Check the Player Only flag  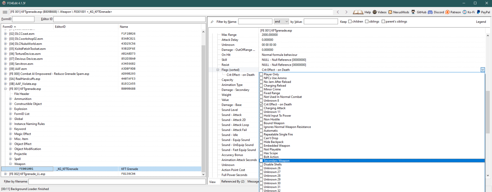[x=261, y=74]
